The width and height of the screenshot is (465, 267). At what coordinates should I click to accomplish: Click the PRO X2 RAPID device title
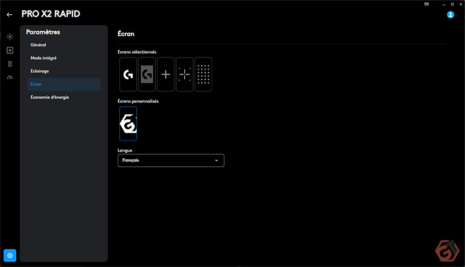[51, 14]
